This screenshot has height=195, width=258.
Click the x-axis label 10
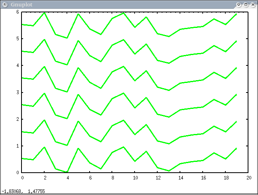click(135, 178)
